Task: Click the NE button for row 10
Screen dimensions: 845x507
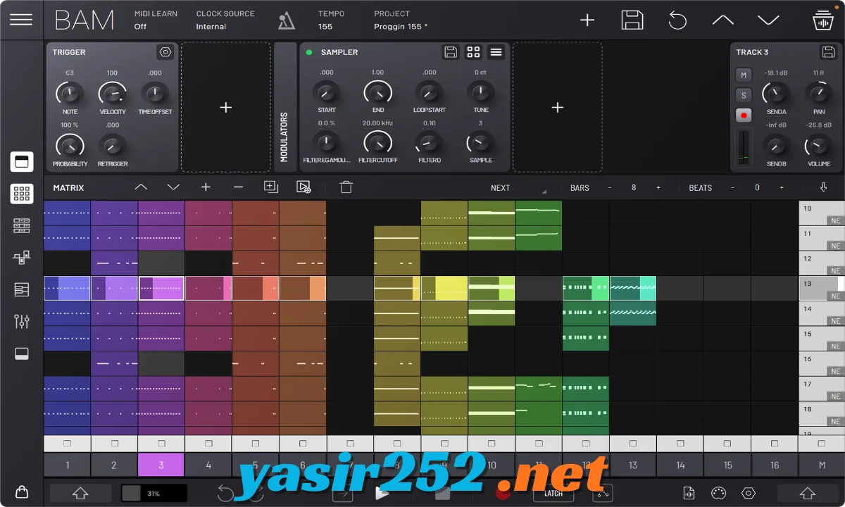Action: pos(836,220)
